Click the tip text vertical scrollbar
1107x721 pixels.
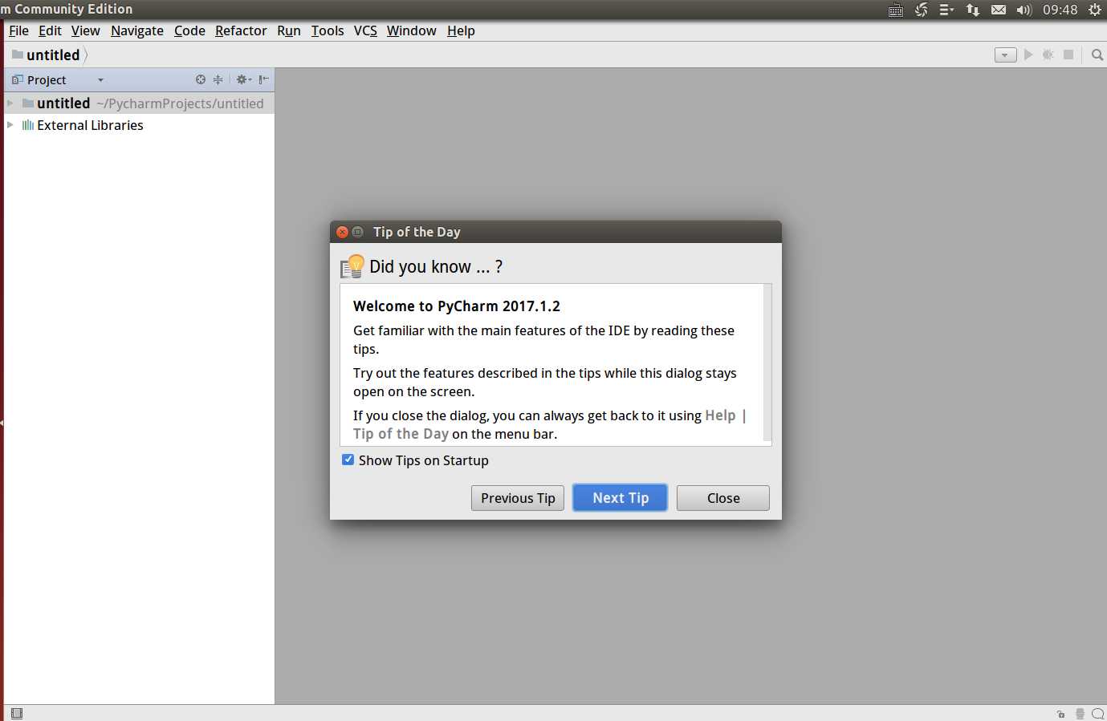(x=767, y=363)
